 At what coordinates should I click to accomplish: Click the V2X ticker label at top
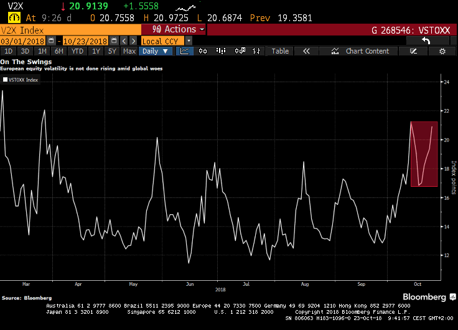coord(15,6)
